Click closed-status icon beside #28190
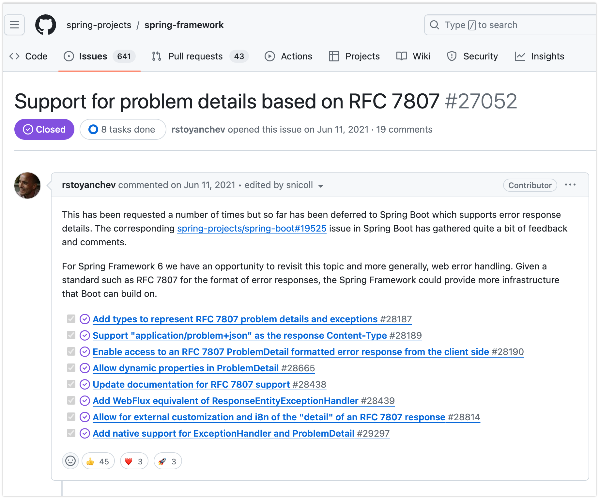The image size is (599, 499). pos(85,352)
